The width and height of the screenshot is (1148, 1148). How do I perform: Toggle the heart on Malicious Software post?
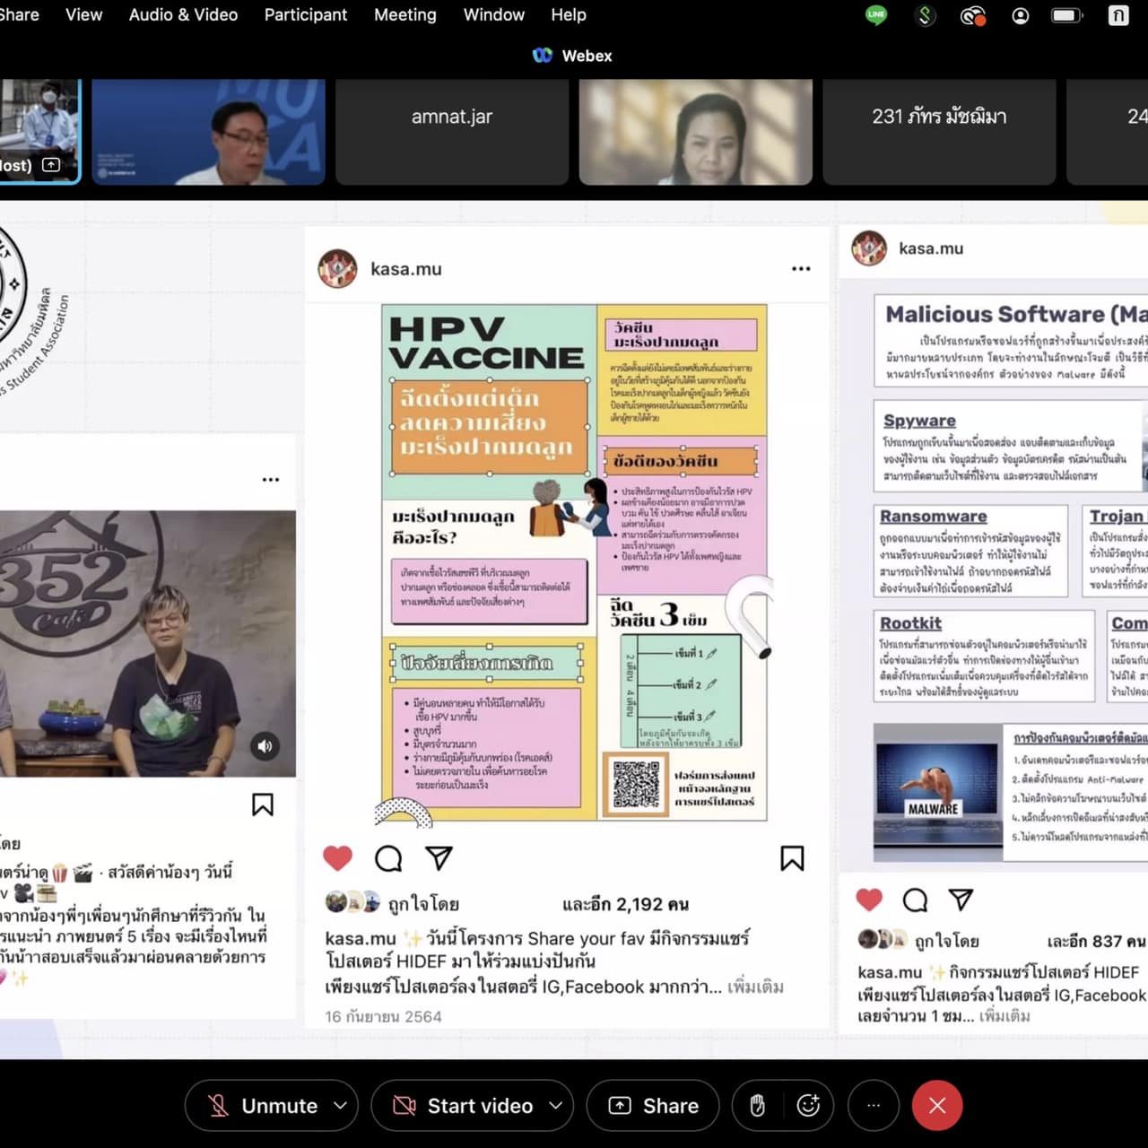pos(869,900)
